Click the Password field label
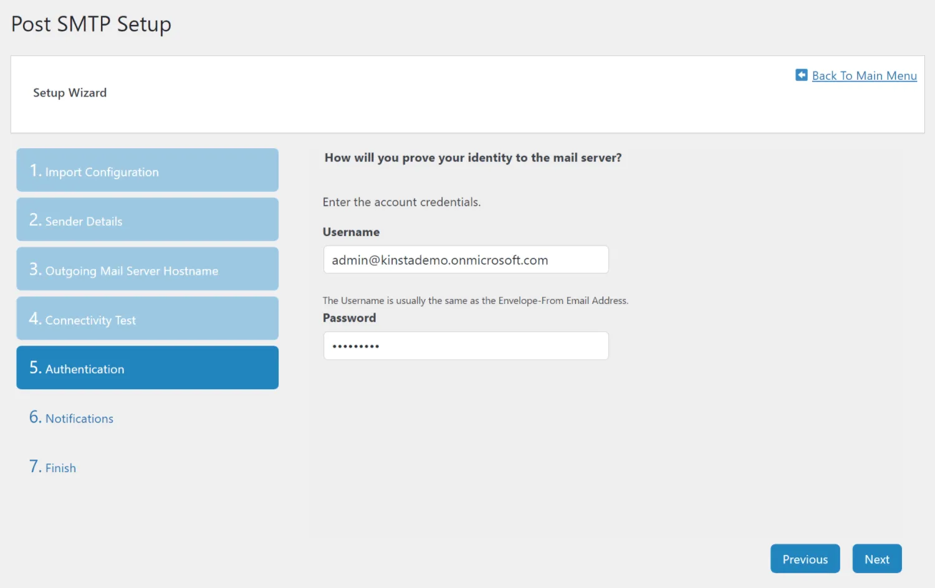Viewport: 935px width, 588px height. (x=349, y=318)
